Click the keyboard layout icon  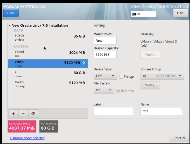click(134, 14)
